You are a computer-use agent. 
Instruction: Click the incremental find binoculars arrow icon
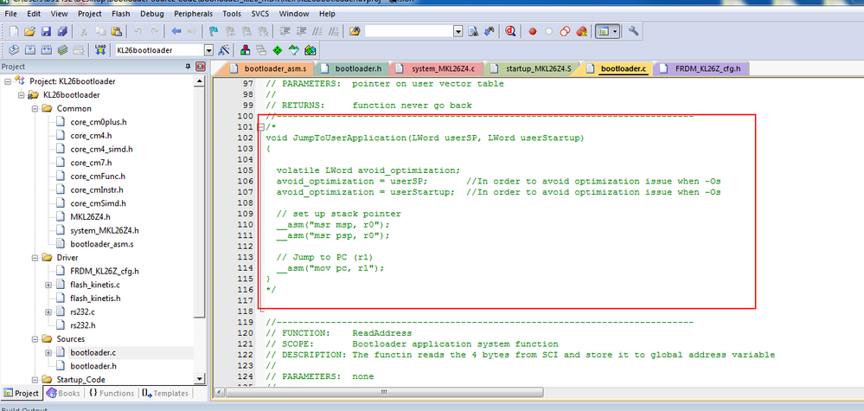(x=488, y=31)
